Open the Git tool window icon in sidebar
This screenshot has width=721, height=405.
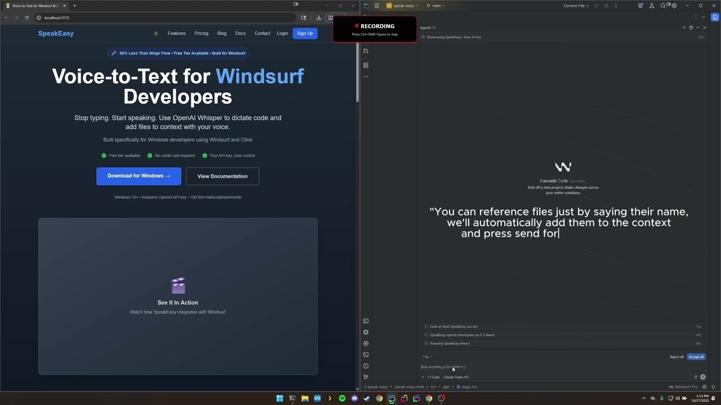(x=366, y=377)
